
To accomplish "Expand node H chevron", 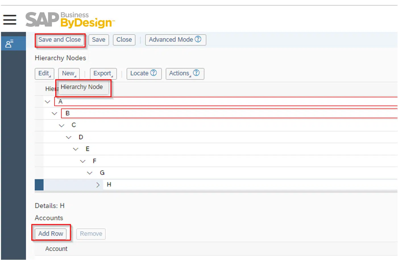I will [x=98, y=185].
